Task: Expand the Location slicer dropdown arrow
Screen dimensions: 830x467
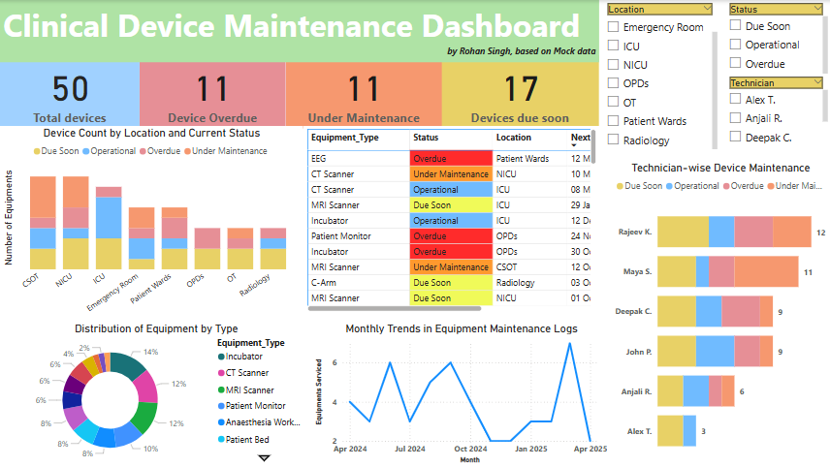Action: point(707,9)
